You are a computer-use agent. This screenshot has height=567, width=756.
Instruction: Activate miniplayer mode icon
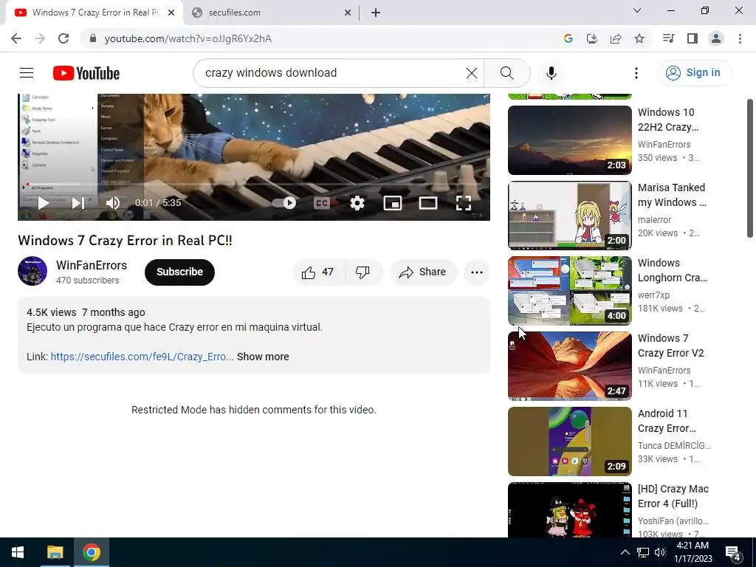pyautogui.click(x=393, y=203)
